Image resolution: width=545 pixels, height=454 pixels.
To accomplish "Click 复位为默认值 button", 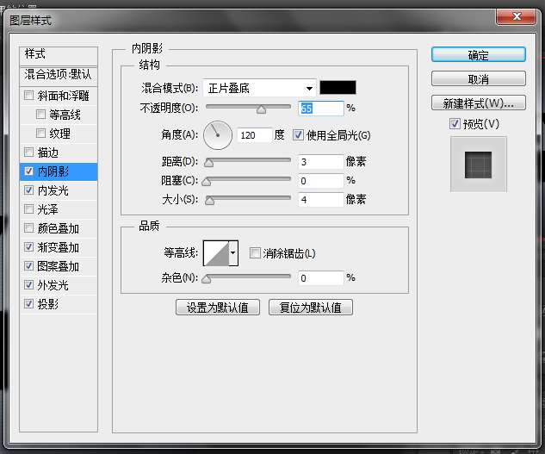I will click(x=311, y=308).
